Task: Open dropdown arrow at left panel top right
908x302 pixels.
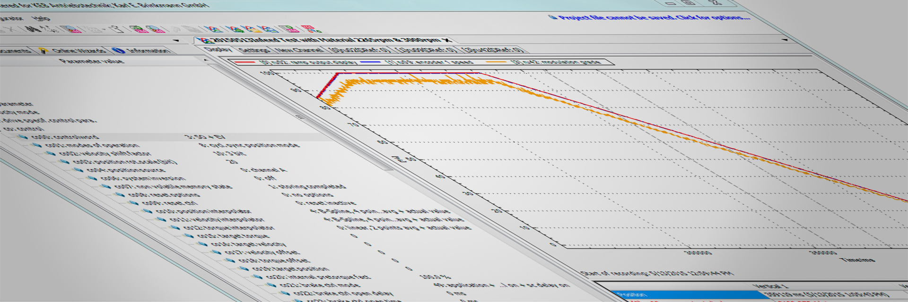Action: (176, 41)
